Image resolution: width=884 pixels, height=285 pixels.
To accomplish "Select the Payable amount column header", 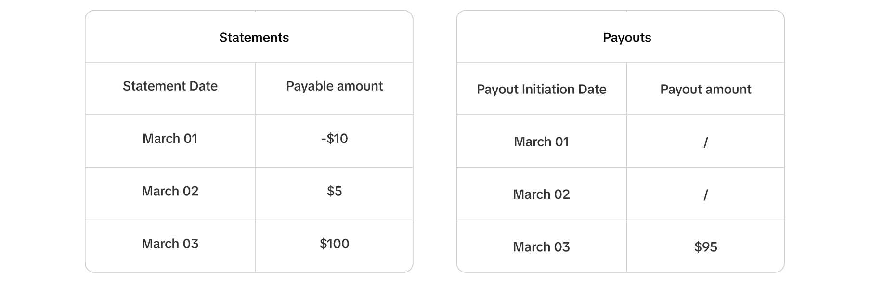I will click(x=334, y=86).
